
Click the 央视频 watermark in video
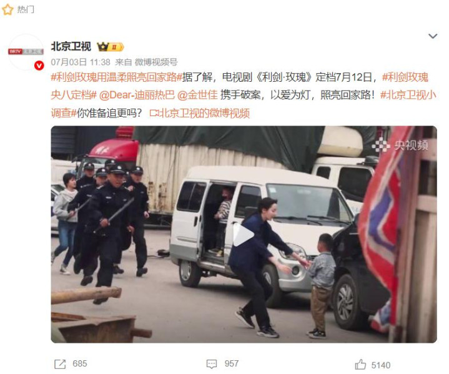(x=400, y=145)
